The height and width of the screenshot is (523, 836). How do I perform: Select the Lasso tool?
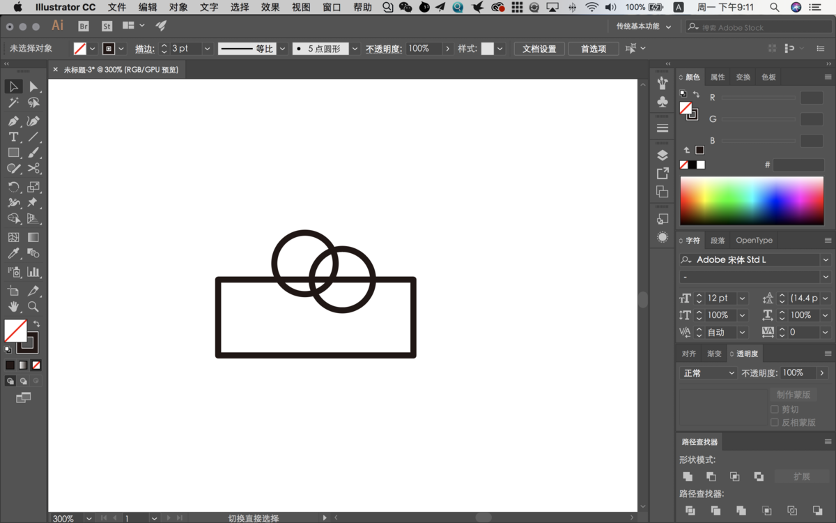[33, 103]
